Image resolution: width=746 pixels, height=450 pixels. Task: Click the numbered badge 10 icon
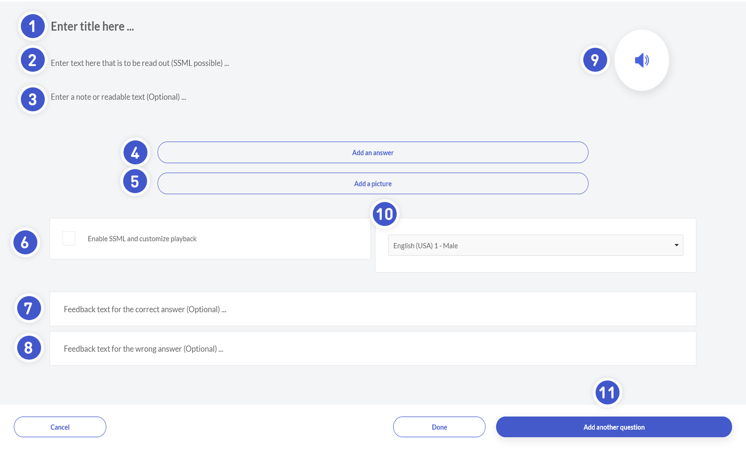coord(384,214)
